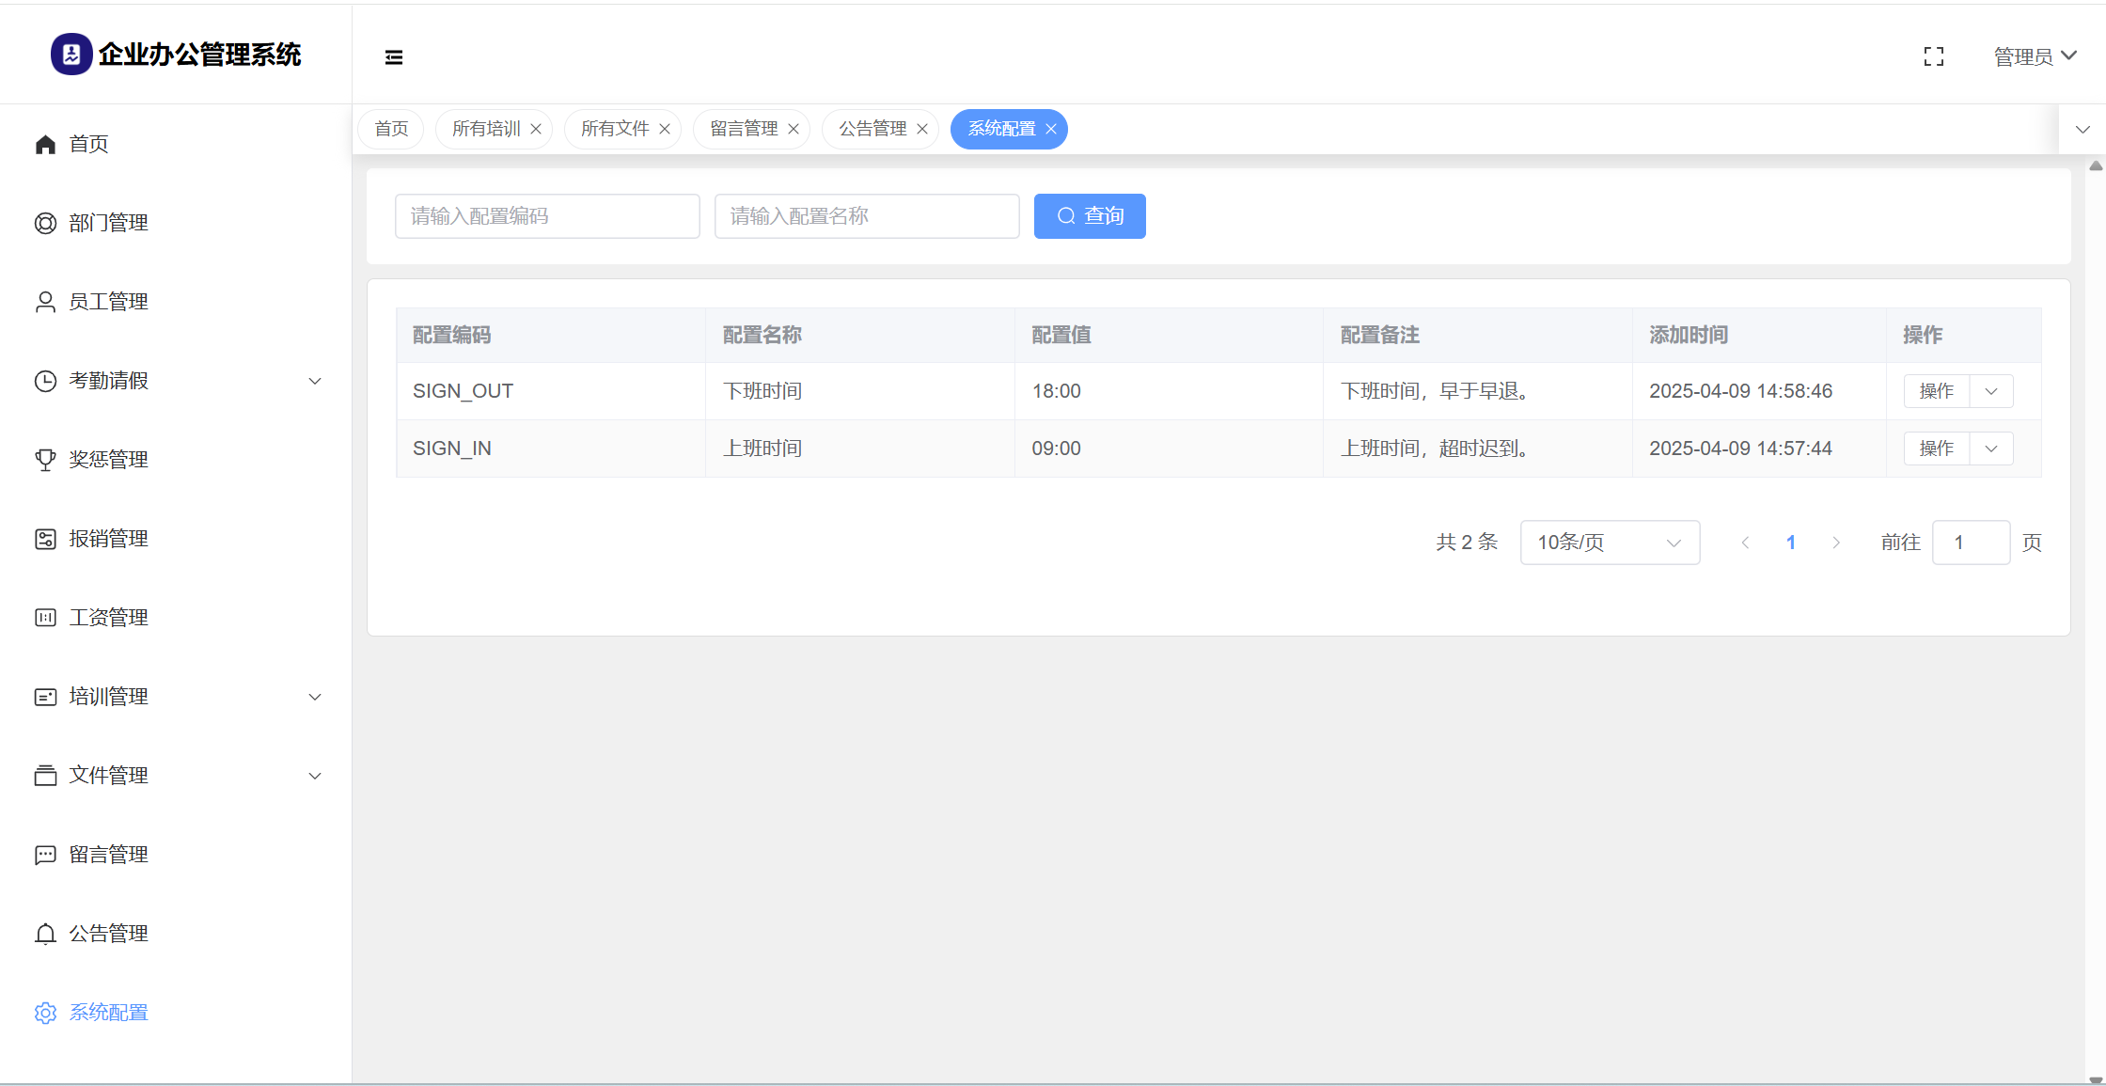Enter fullscreen mode with the fullscreen icon
Image resolution: width=2106 pixels, height=1086 pixels.
(x=1934, y=57)
